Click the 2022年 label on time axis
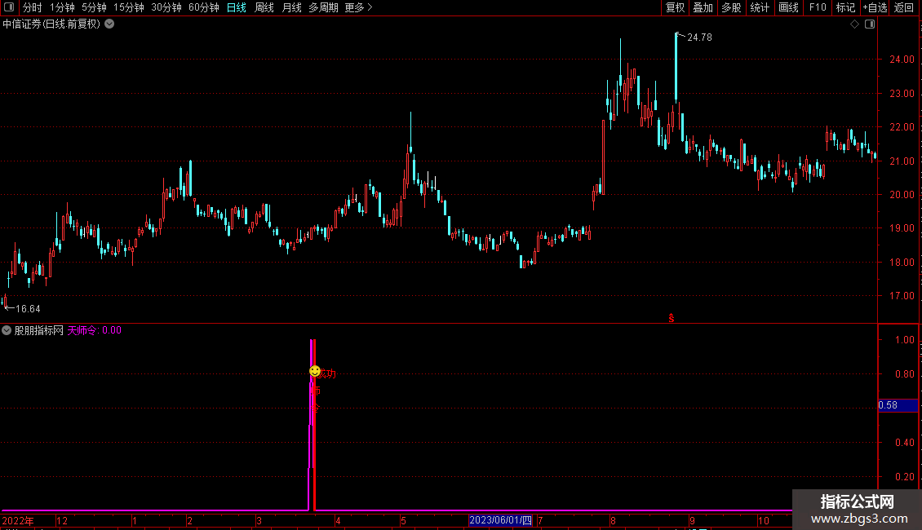The image size is (922, 530). (x=18, y=521)
